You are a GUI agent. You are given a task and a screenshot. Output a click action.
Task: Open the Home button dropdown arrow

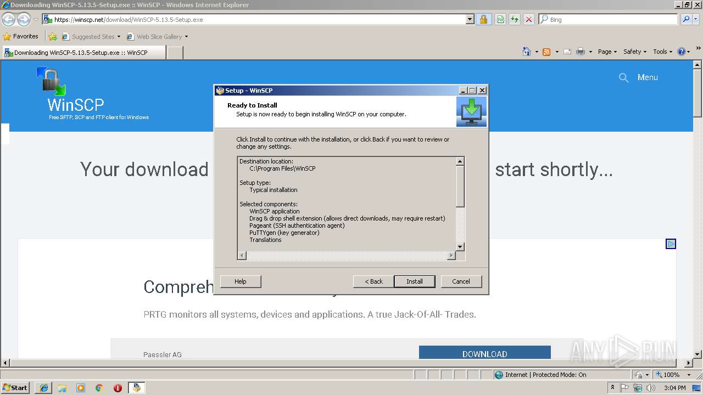pyautogui.click(x=537, y=52)
